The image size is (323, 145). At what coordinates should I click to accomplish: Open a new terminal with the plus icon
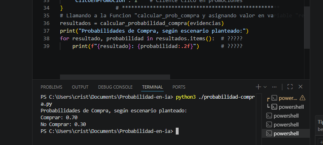pos(258,87)
